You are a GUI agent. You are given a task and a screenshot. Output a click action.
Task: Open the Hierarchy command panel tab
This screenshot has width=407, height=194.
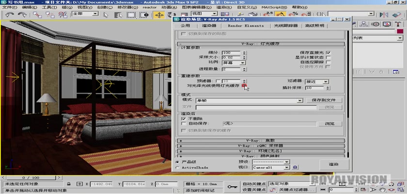click(x=363, y=24)
